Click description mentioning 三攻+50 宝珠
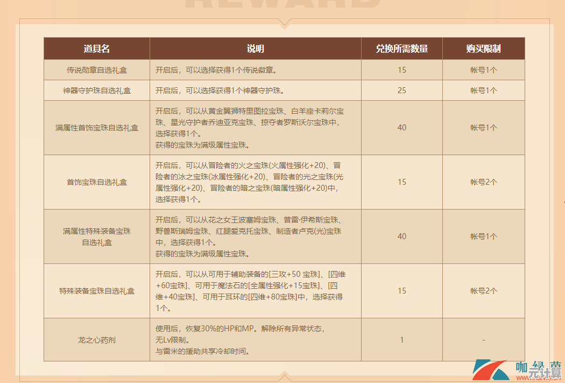The height and width of the screenshot is (383, 565). click(x=250, y=291)
